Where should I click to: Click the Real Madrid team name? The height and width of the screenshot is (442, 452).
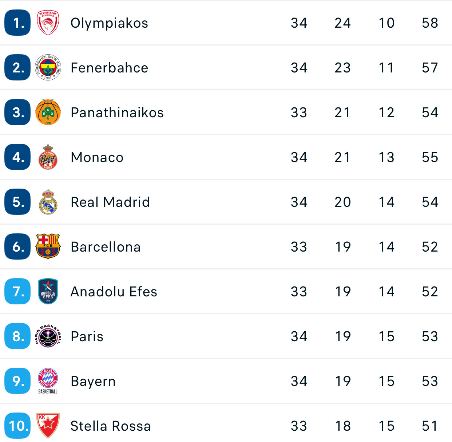[110, 202]
